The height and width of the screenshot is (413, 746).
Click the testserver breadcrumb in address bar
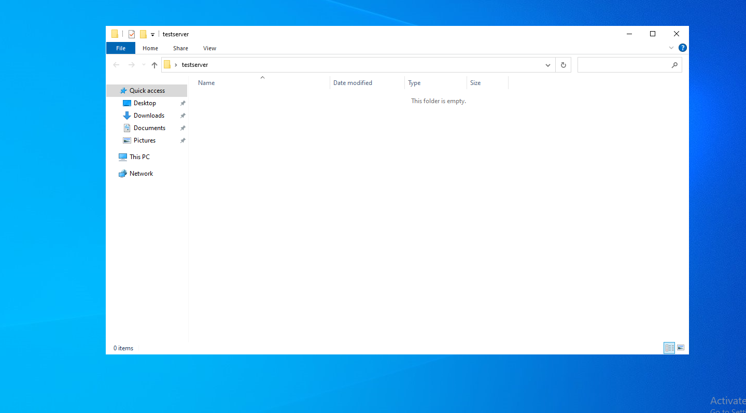[195, 65]
